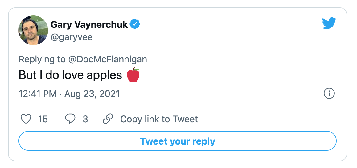Viewport: 357px width, 168px height.
Task: Click the red apple emoji
Action: (133, 75)
